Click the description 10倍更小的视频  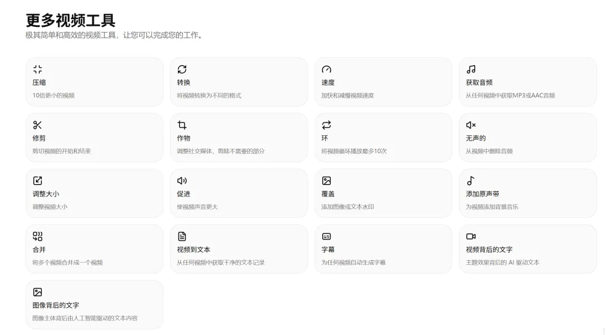(x=53, y=95)
